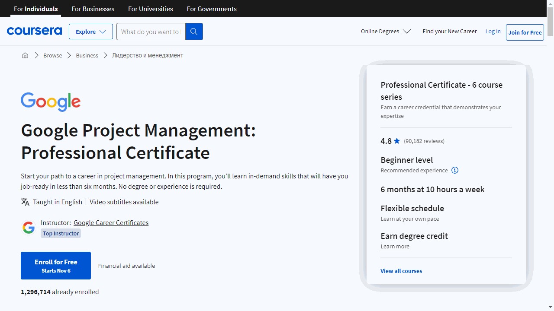
Task: Click the 4.8 rating value
Action: (386, 141)
